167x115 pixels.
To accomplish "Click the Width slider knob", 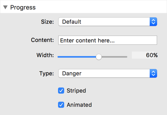I will pyautogui.click(x=99, y=57).
